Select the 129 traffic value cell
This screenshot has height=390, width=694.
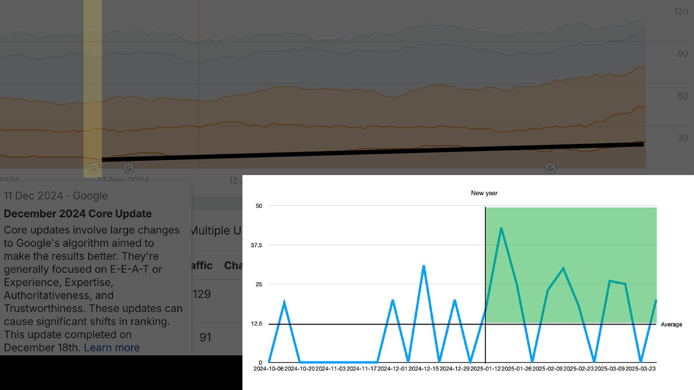[202, 294]
